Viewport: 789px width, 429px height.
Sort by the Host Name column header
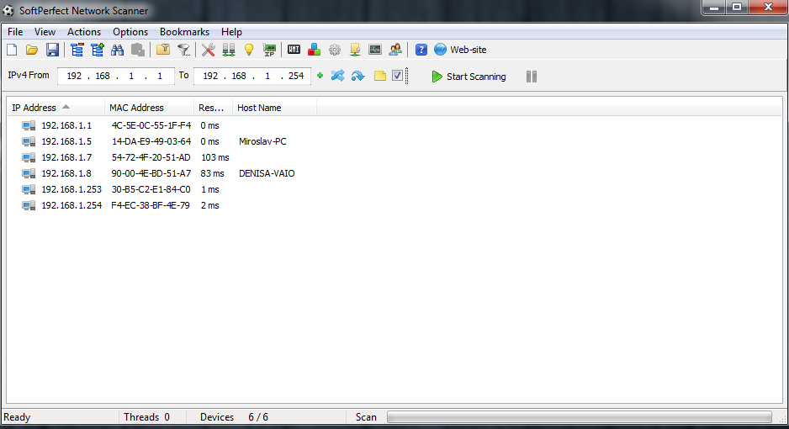(274, 108)
